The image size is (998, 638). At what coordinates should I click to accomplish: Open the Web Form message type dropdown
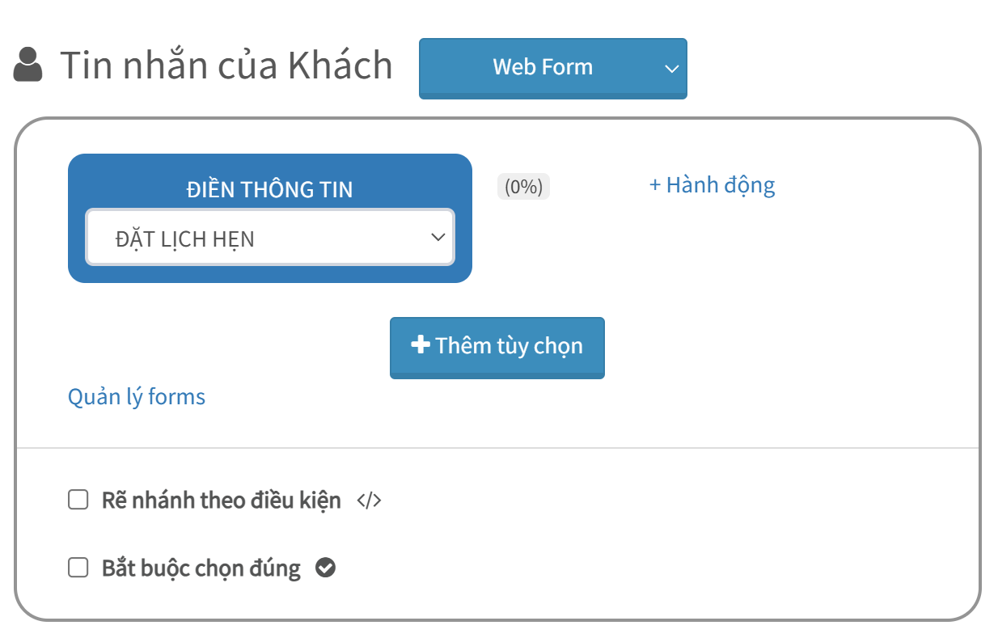(553, 69)
